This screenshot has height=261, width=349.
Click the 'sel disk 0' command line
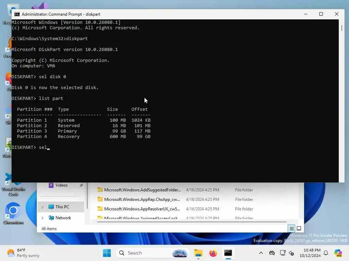coord(39,76)
